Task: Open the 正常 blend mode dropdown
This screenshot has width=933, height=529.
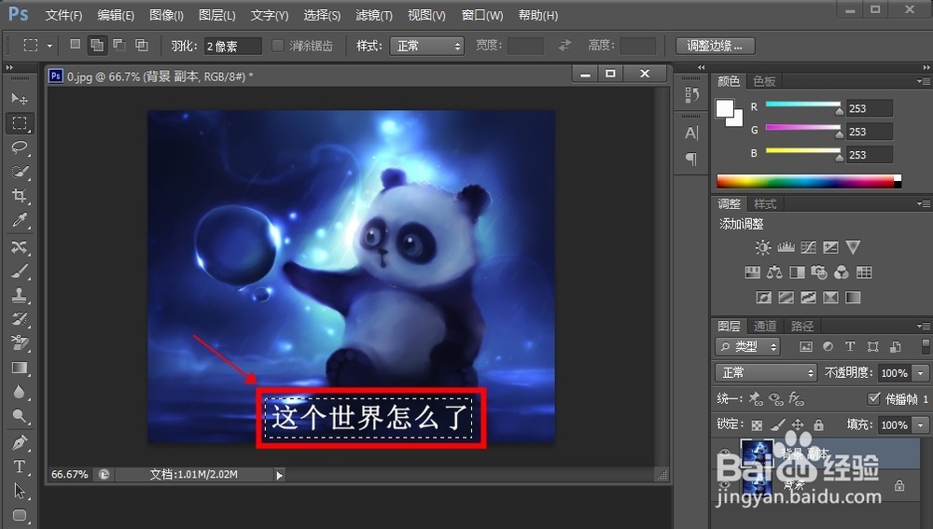Action: point(766,372)
